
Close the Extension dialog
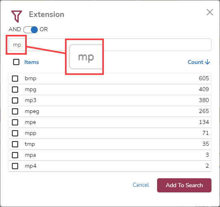click(x=210, y=12)
